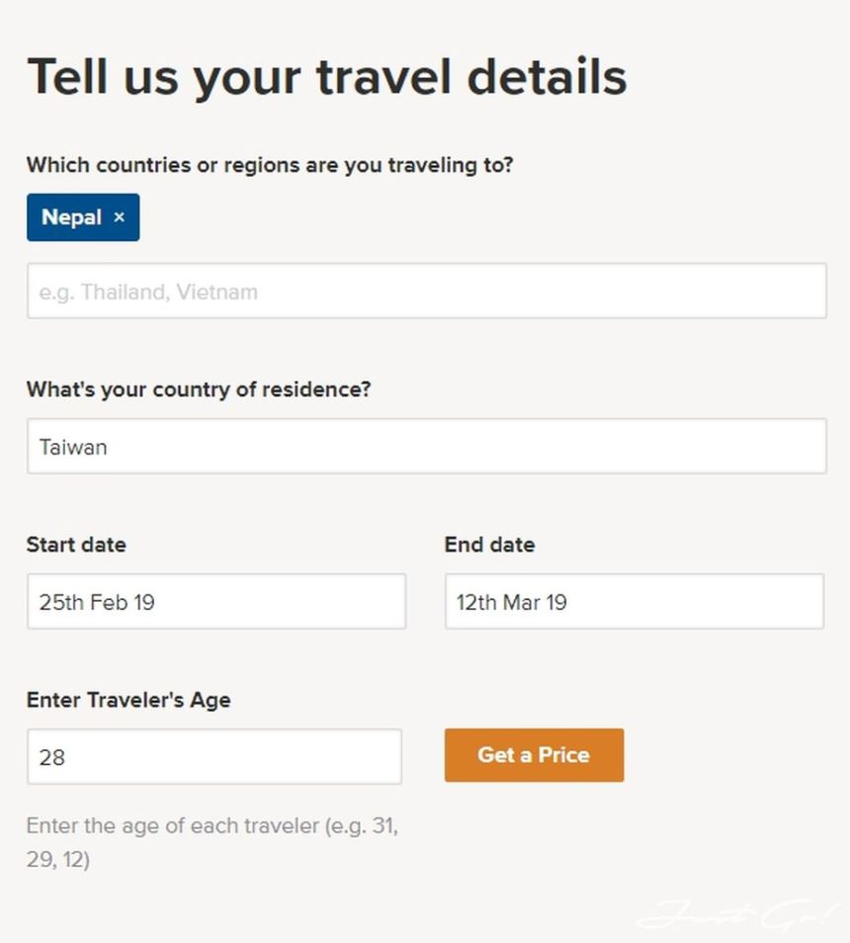The width and height of the screenshot is (850, 943).
Task: Open the End date picker
Action: (634, 601)
